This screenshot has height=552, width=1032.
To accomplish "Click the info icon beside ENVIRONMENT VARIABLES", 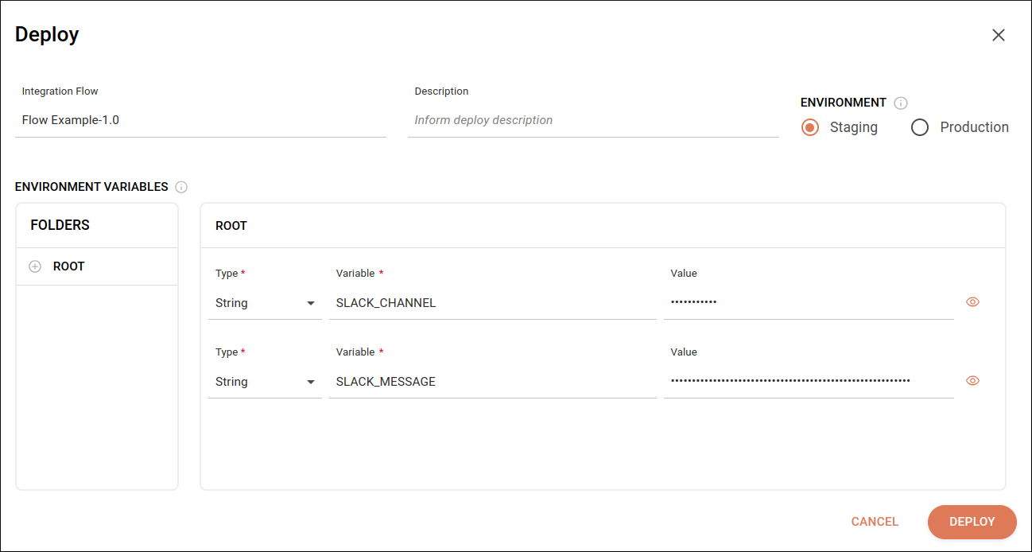I will point(181,187).
